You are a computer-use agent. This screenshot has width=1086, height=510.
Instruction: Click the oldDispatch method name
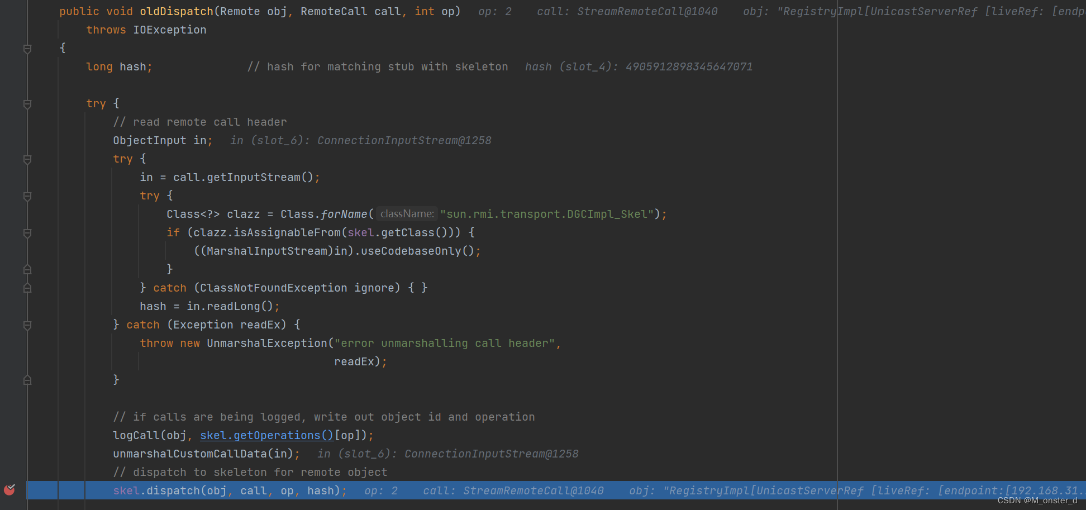tap(177, 11)
